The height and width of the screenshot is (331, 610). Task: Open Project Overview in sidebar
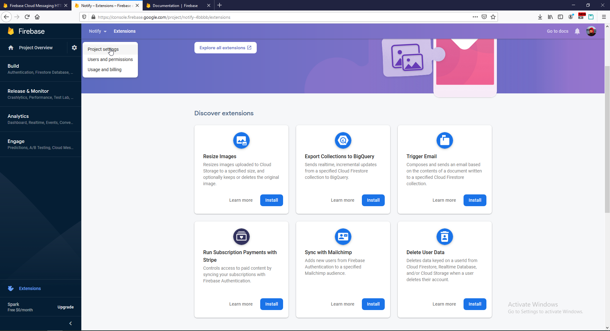[33, 48]
